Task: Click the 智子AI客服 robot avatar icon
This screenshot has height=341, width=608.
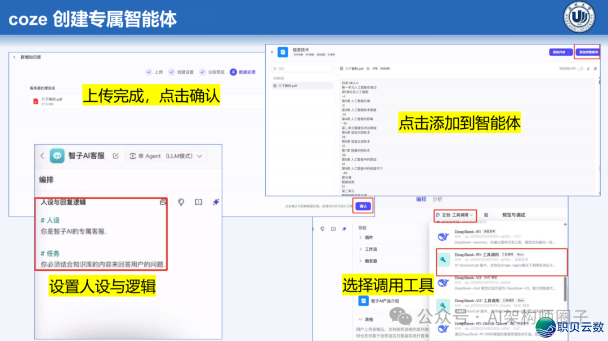Action: (56, 156)
